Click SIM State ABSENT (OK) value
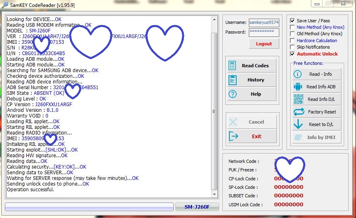356x218 pixels. [49, 93]
